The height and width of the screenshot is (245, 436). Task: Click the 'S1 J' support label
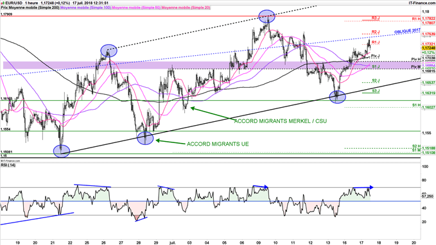[376, 67]
